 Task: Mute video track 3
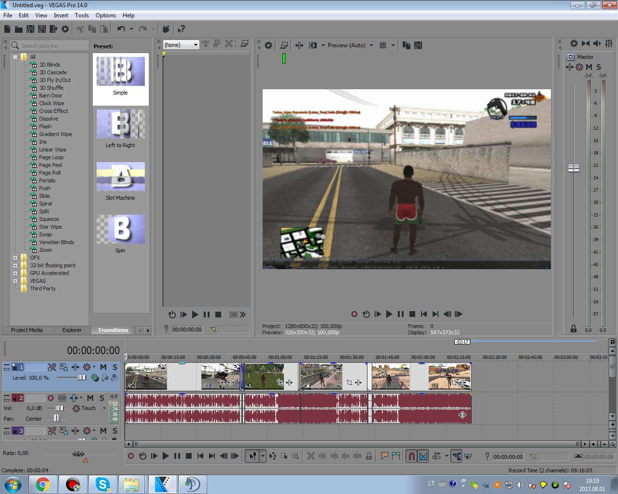point(103,431)
